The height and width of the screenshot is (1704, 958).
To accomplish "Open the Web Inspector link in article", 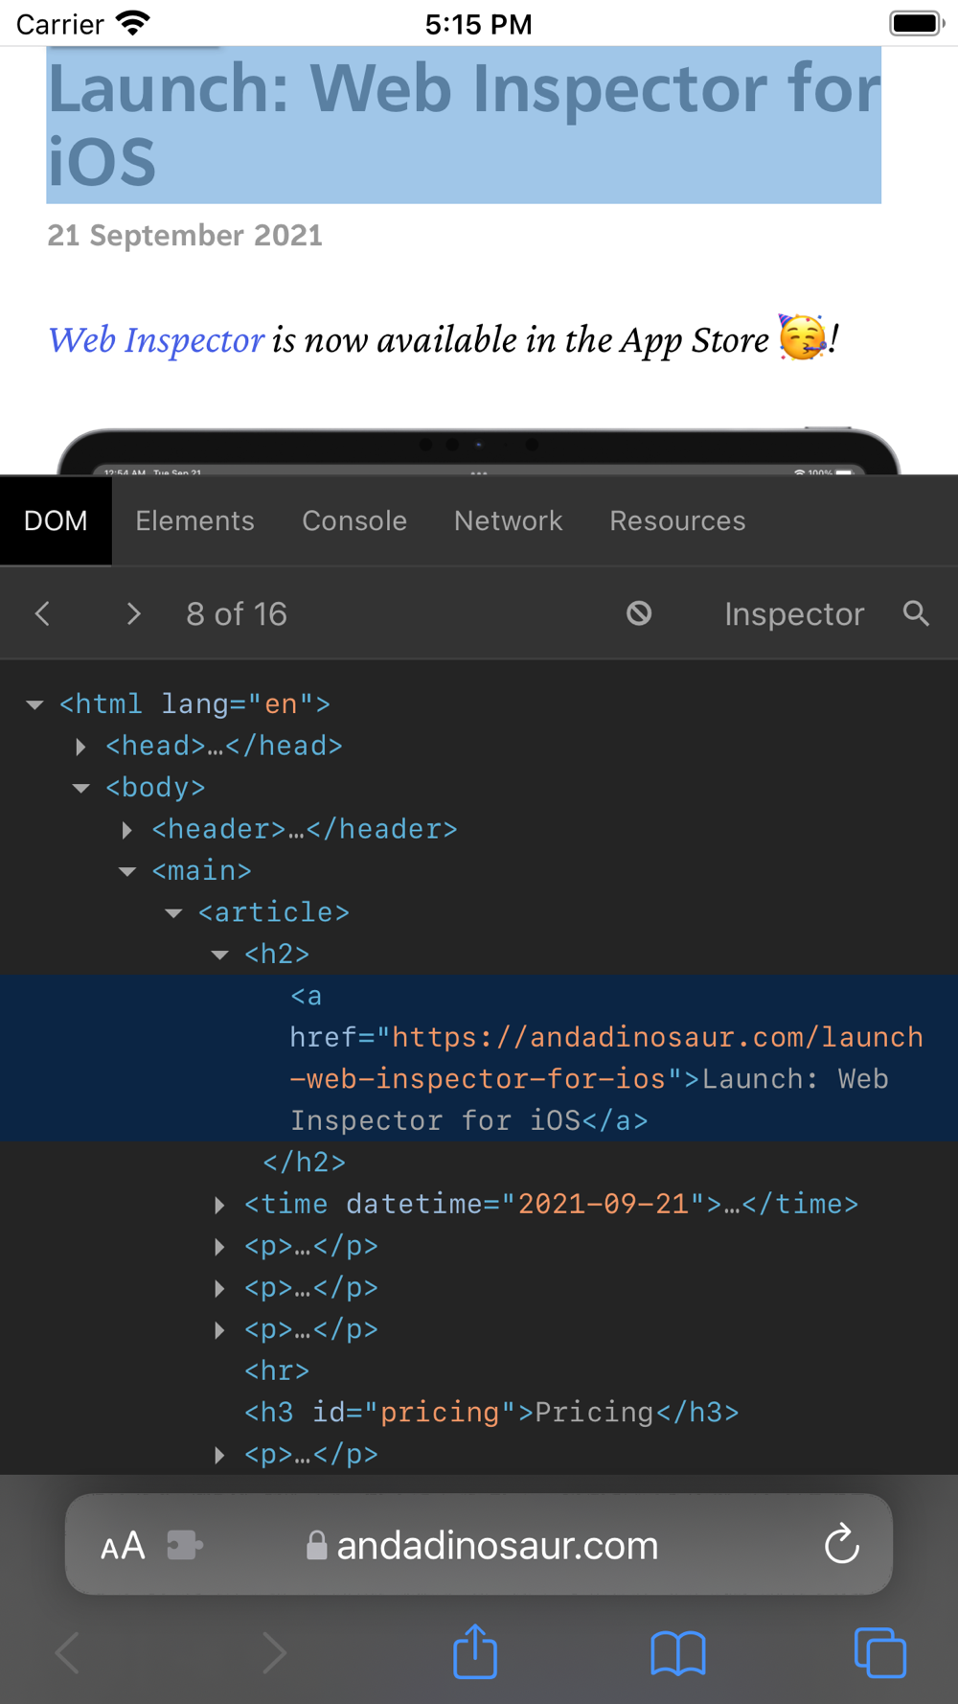I will tap(156, 339).
